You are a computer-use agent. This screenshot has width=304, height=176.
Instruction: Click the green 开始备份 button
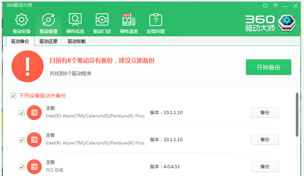click(268, 67)
